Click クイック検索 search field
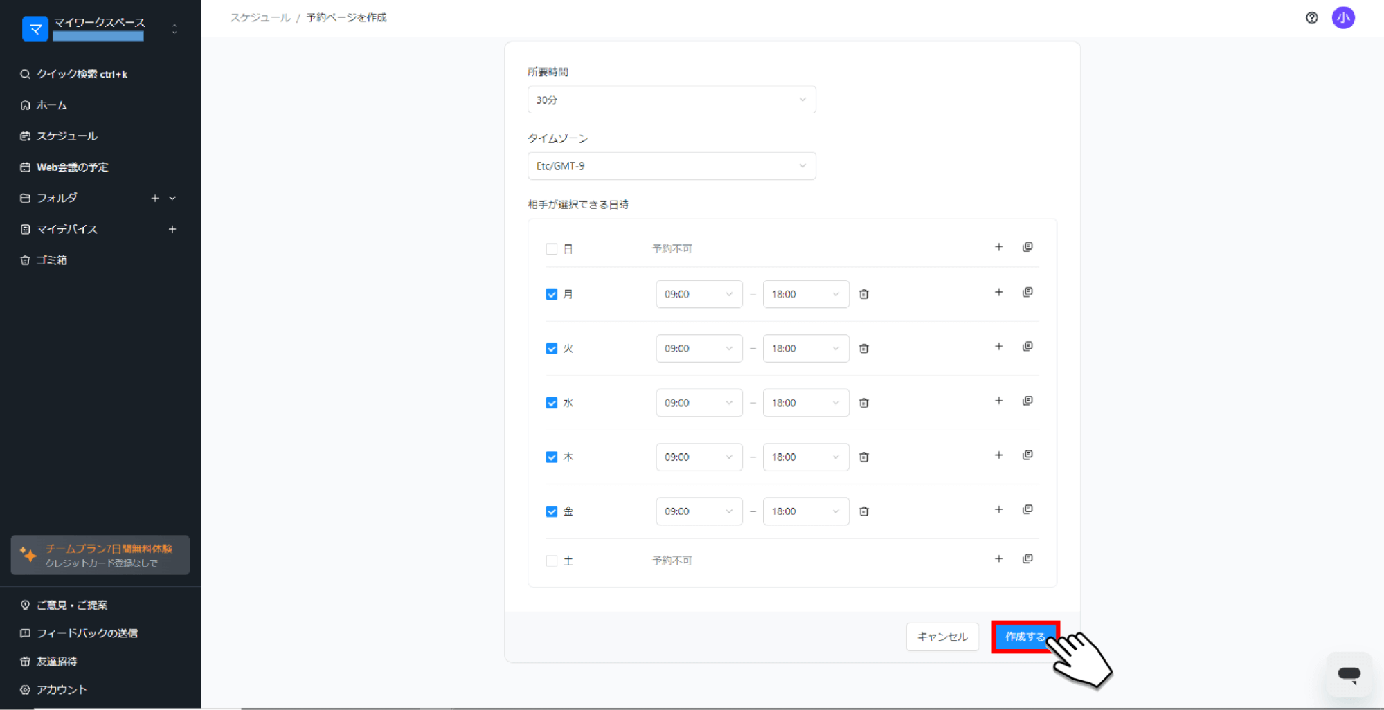Screen dimensions: 1384x710 74,74
